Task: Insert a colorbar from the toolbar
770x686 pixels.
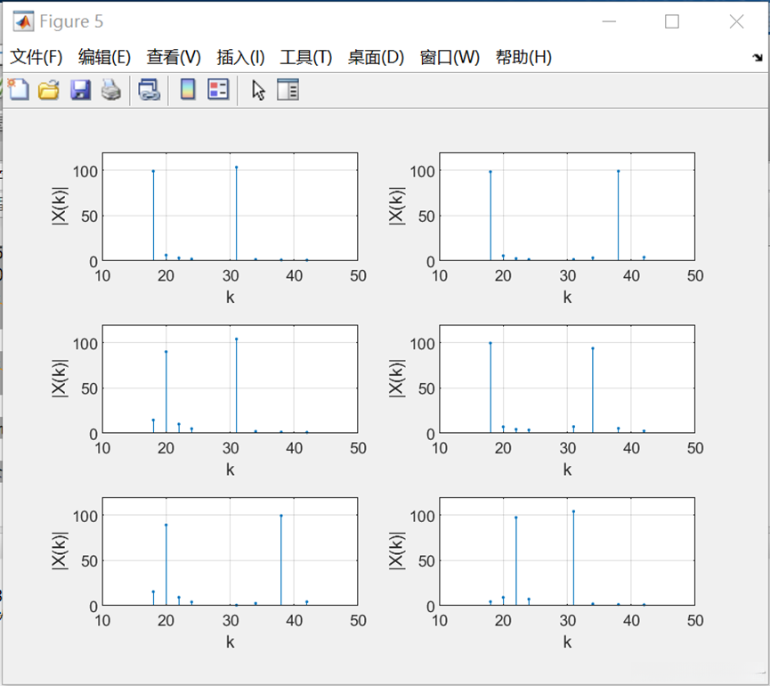Action: (x=188, y=90)
